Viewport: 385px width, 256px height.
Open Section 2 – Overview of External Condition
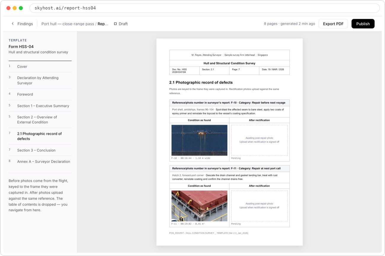40,120
